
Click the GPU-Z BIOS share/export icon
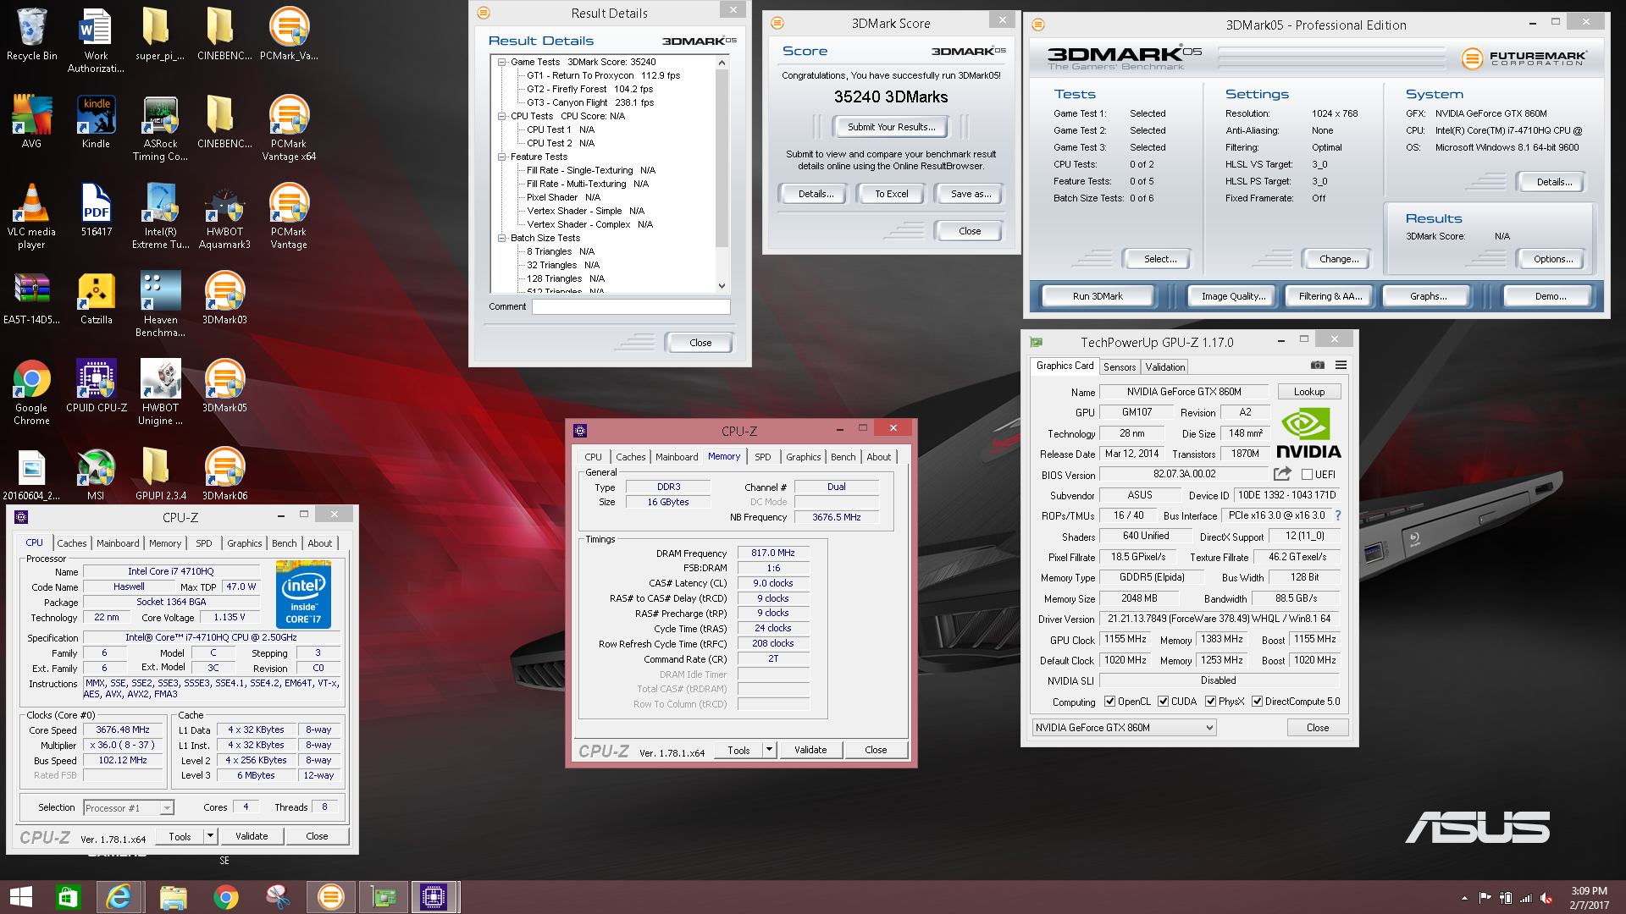coord(1282,474)
